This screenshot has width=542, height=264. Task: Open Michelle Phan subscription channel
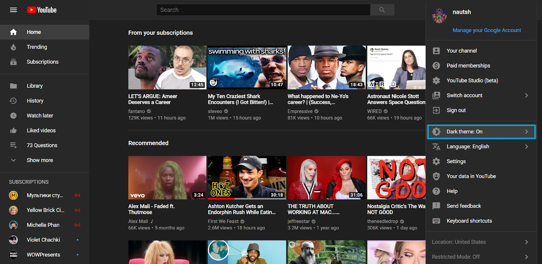pos(45,225)
